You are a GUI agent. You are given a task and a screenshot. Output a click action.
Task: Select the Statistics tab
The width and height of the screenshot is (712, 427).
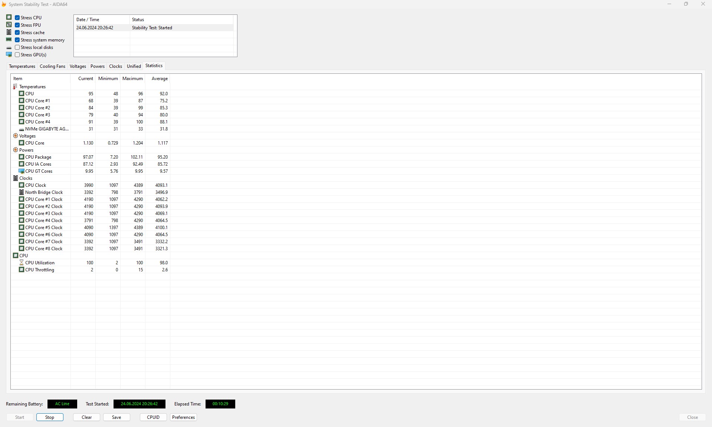154,66
